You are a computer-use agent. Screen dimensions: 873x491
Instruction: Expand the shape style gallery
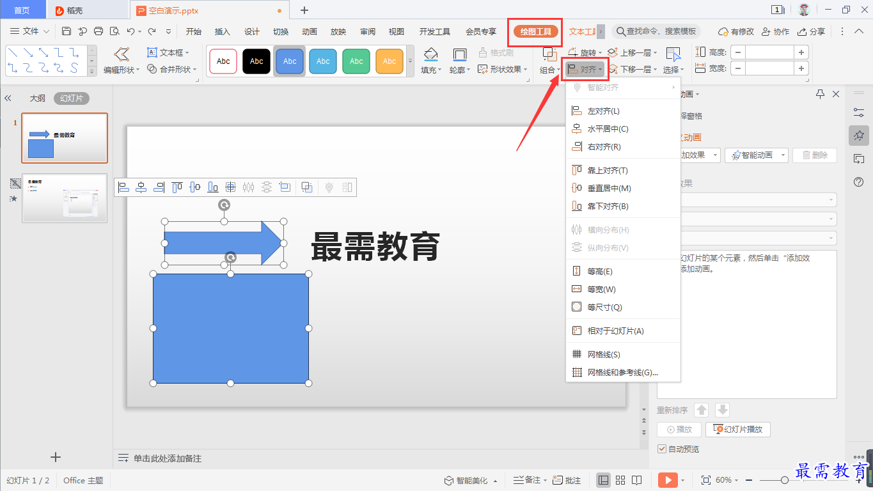coord(411,61)
